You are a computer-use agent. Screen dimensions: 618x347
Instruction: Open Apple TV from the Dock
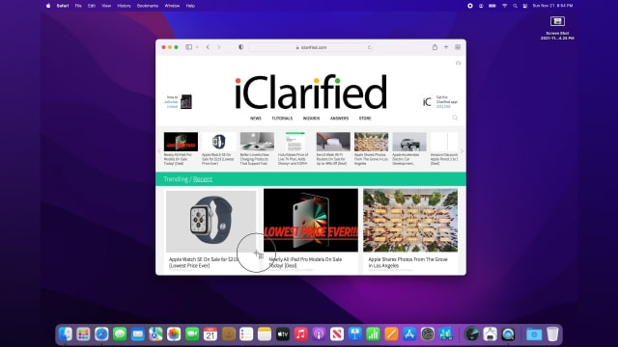283,334
